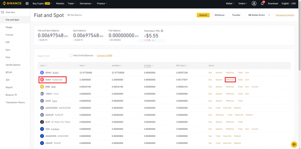Click the yesterday PNL percentage badge

click(151, 41)
